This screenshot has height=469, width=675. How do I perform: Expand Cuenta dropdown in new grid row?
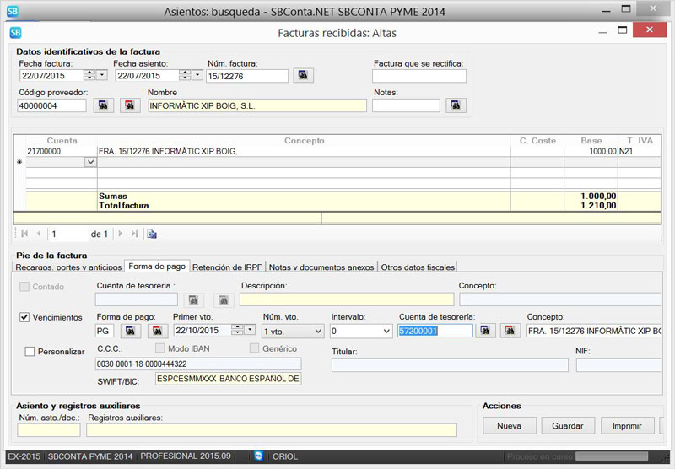tap(90, 162)
